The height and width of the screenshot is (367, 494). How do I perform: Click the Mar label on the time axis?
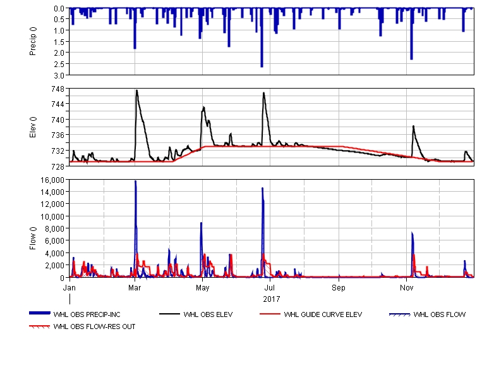coord(135,287)
